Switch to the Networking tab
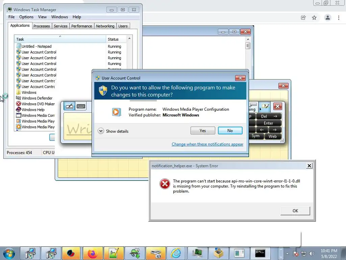This screenshot has width=346, height=260. 105,26
